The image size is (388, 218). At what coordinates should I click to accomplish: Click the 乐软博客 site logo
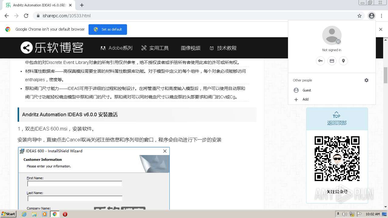pos(52,48)
